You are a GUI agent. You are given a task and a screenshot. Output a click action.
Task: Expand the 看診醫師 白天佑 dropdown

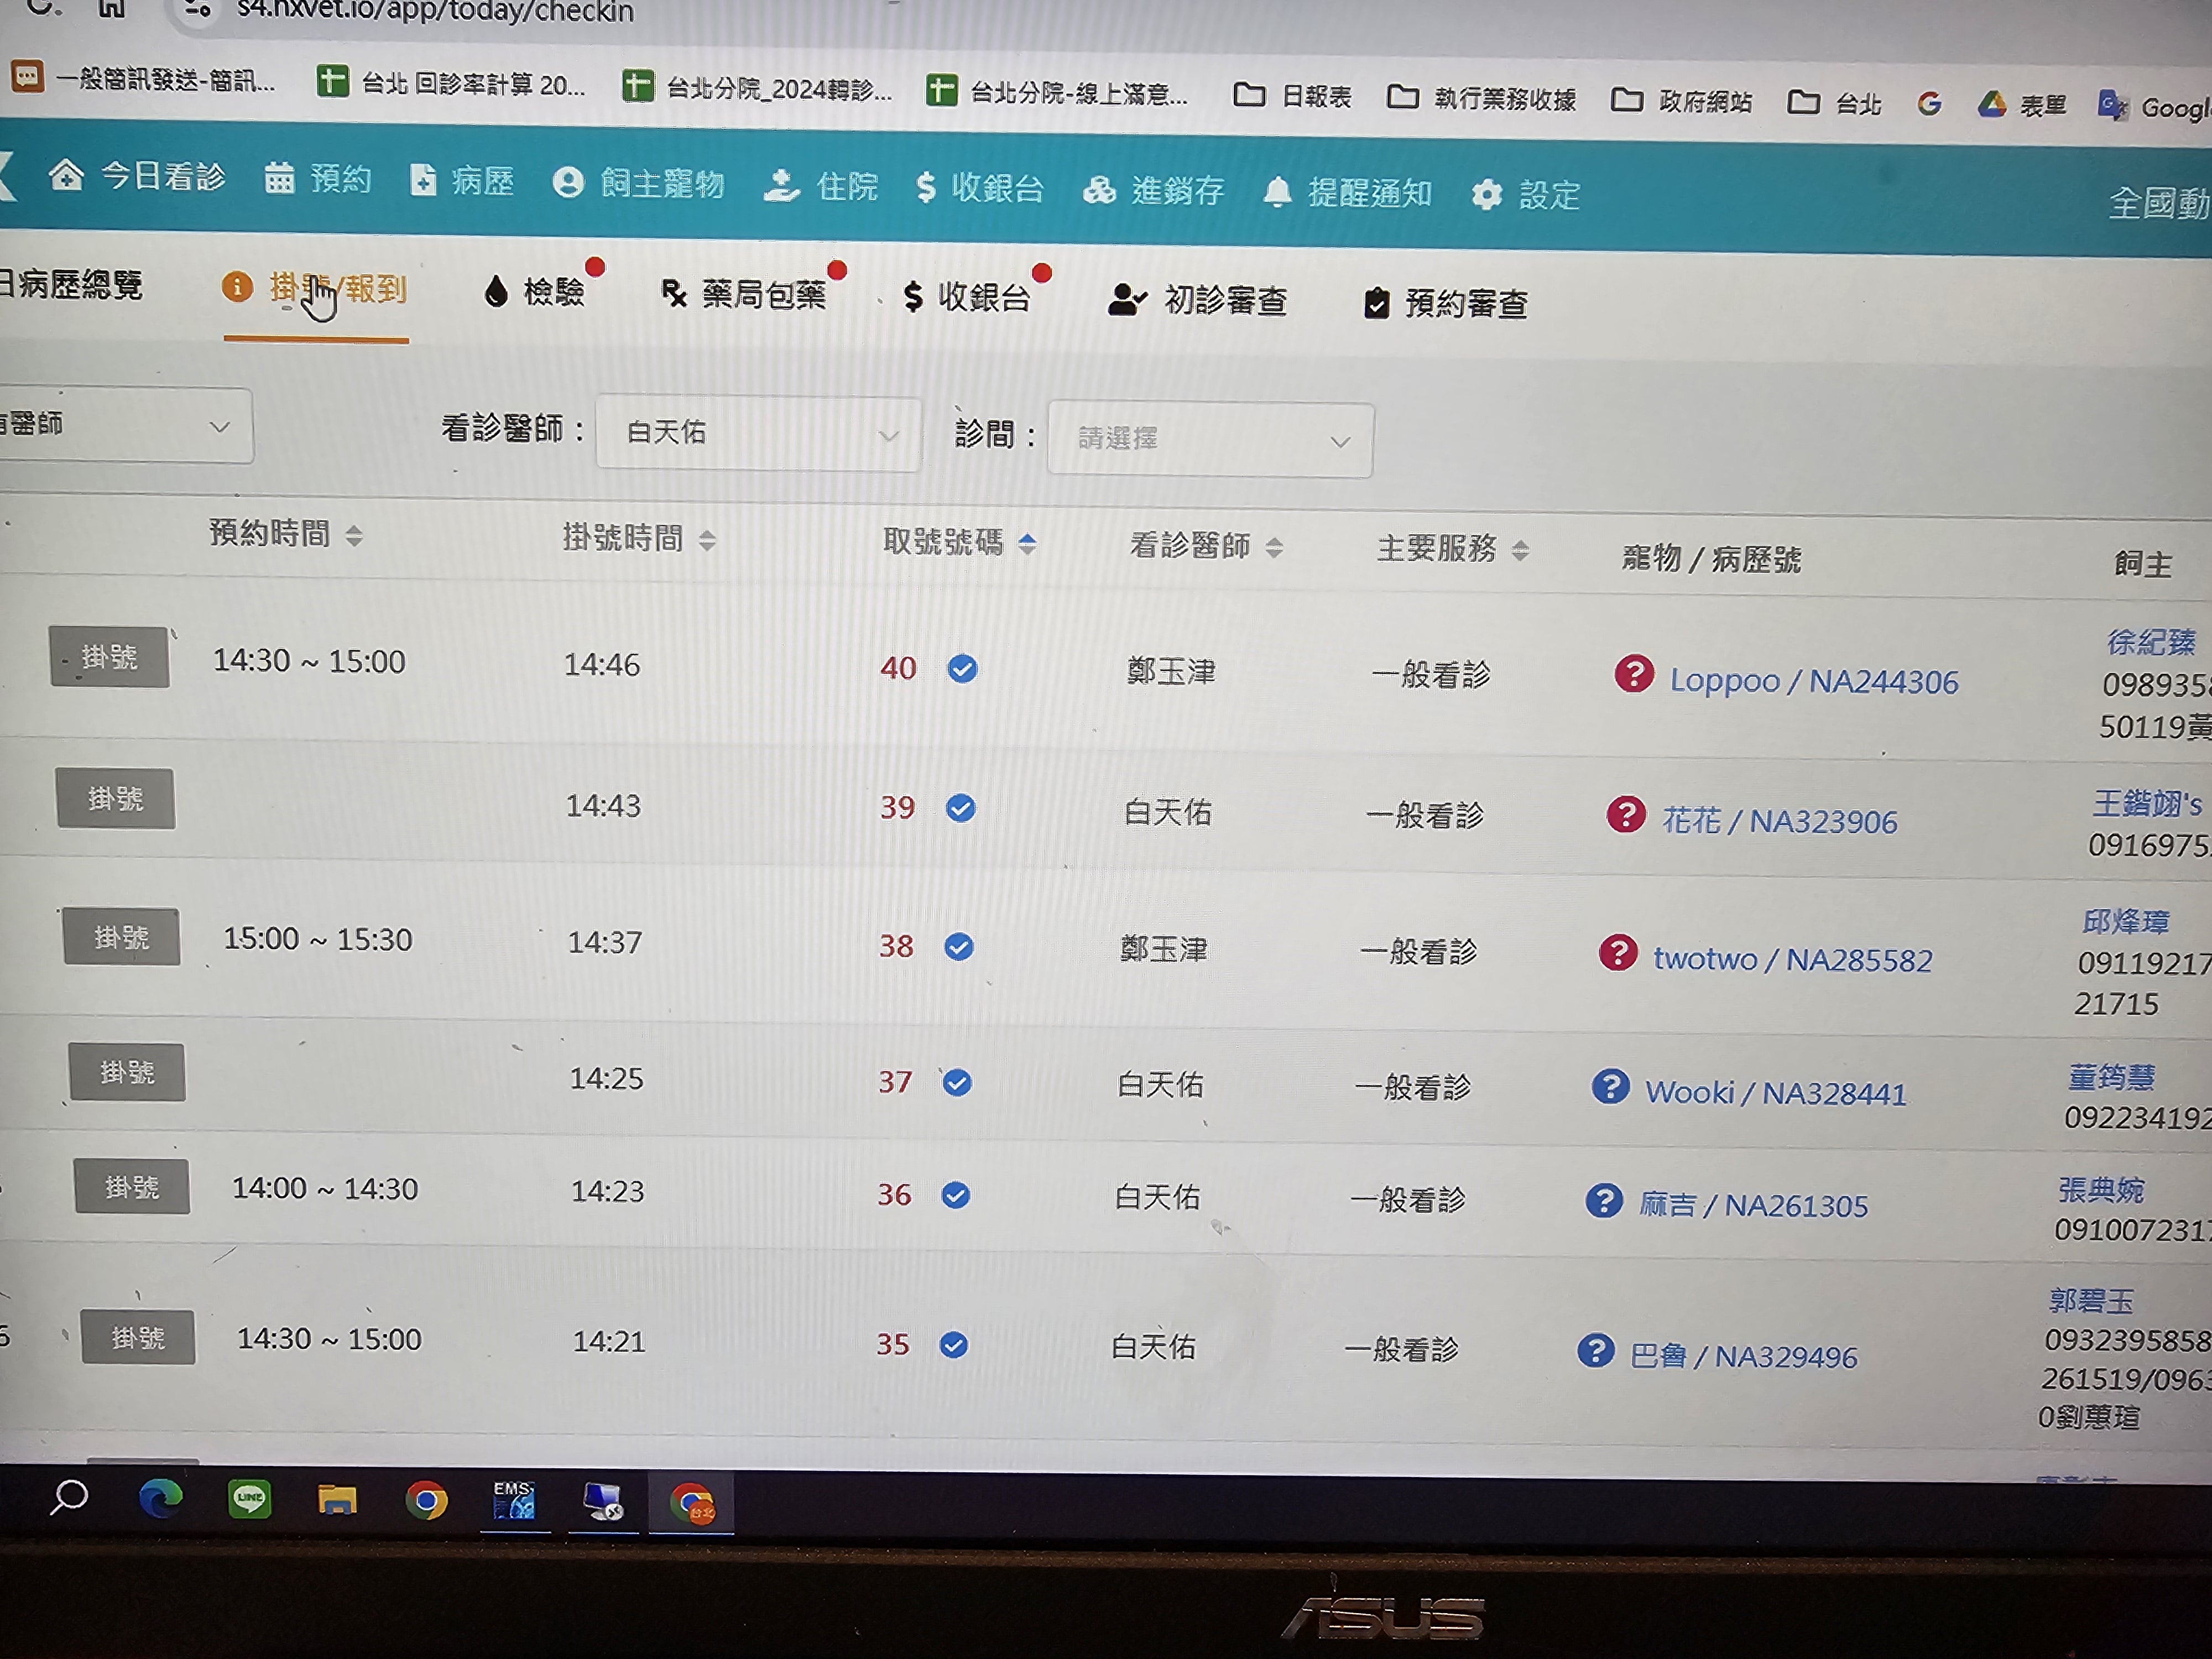click(x=758, y=434)
